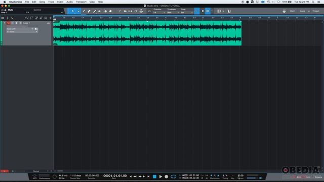Screen dimensions: 324x182
Task: Click the Record button in transport
Action: (x=167, y=176)
